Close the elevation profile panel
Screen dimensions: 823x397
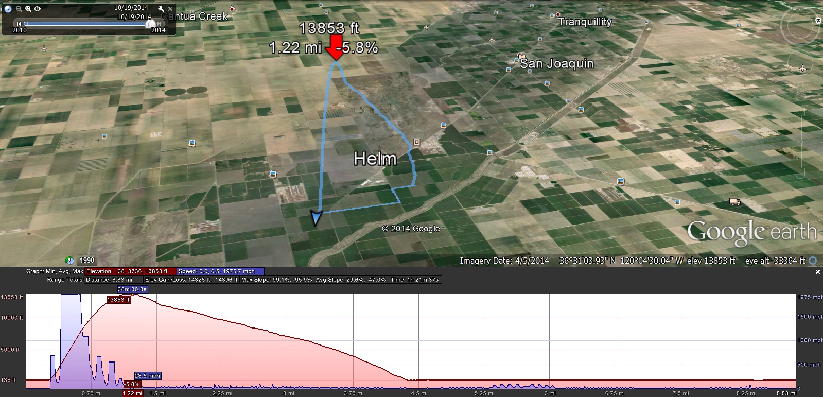point(817,272)
